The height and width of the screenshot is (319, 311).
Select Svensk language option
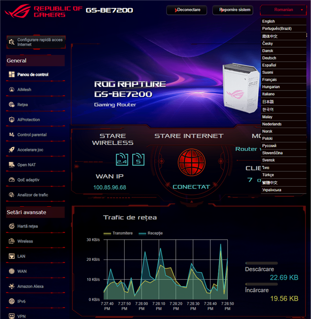pos(283,160)
